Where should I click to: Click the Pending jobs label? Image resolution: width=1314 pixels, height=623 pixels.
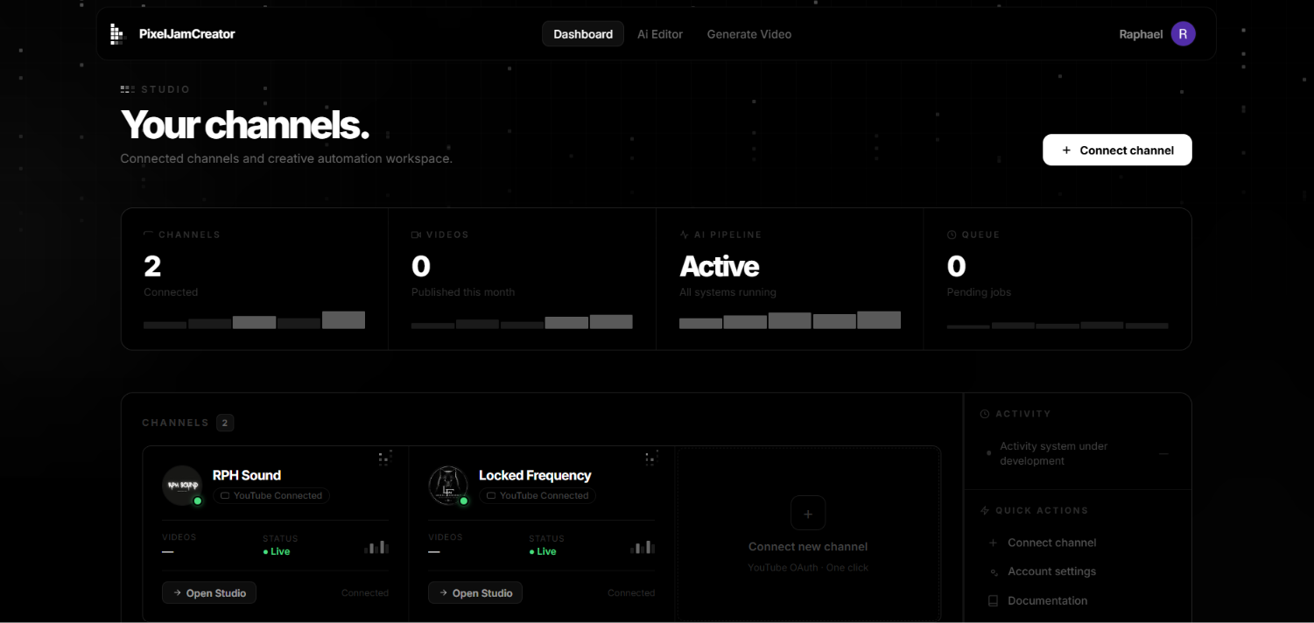point(979,292)
